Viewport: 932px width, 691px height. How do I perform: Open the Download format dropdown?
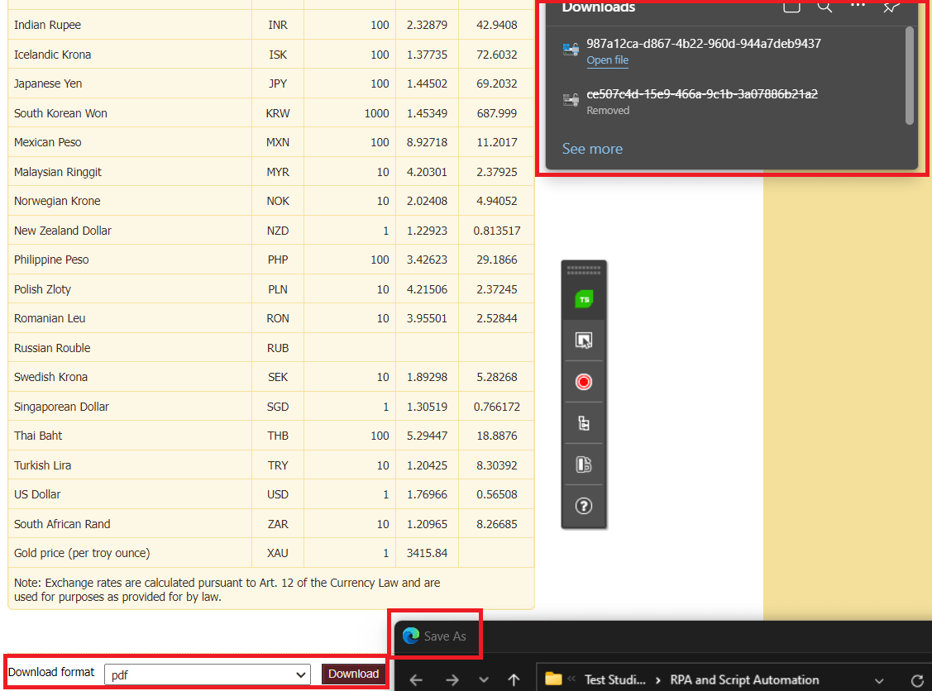click(x=208, y=675)
